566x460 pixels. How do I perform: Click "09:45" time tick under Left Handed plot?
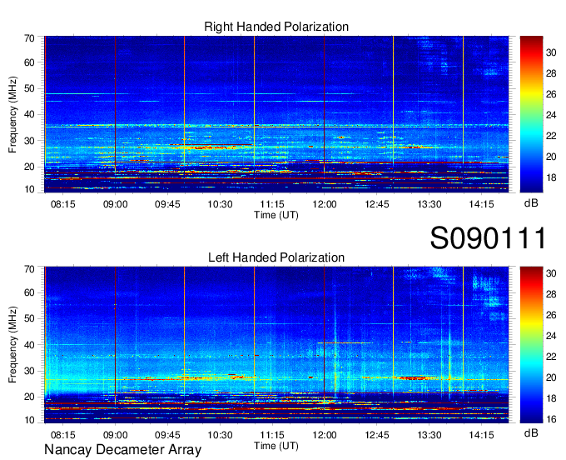pyautogui.click(x=167, y=434)
